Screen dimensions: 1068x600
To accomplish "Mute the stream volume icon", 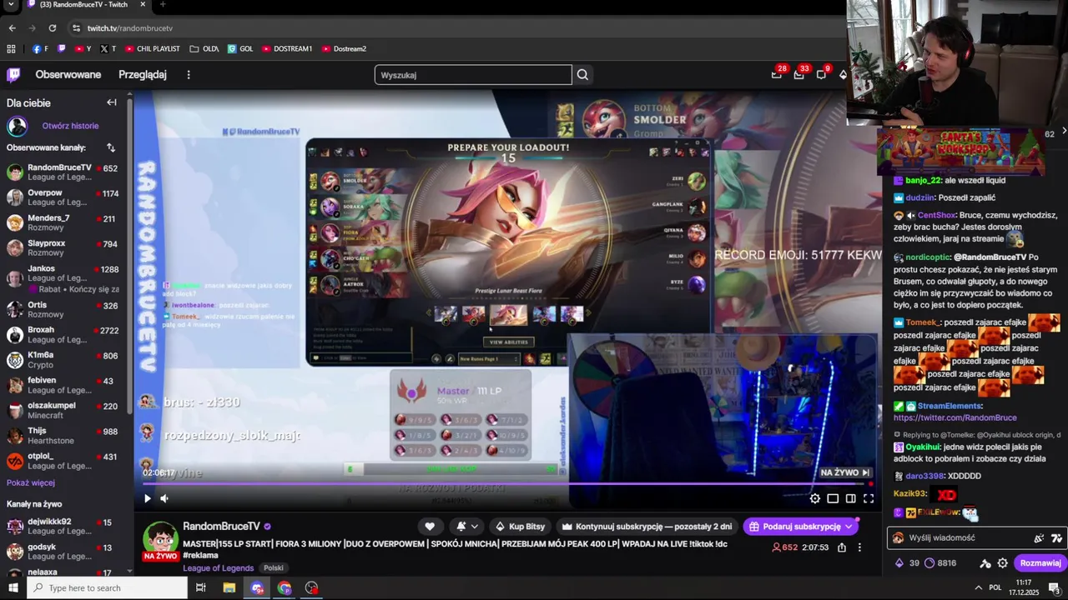I will [x=164, y=498].
